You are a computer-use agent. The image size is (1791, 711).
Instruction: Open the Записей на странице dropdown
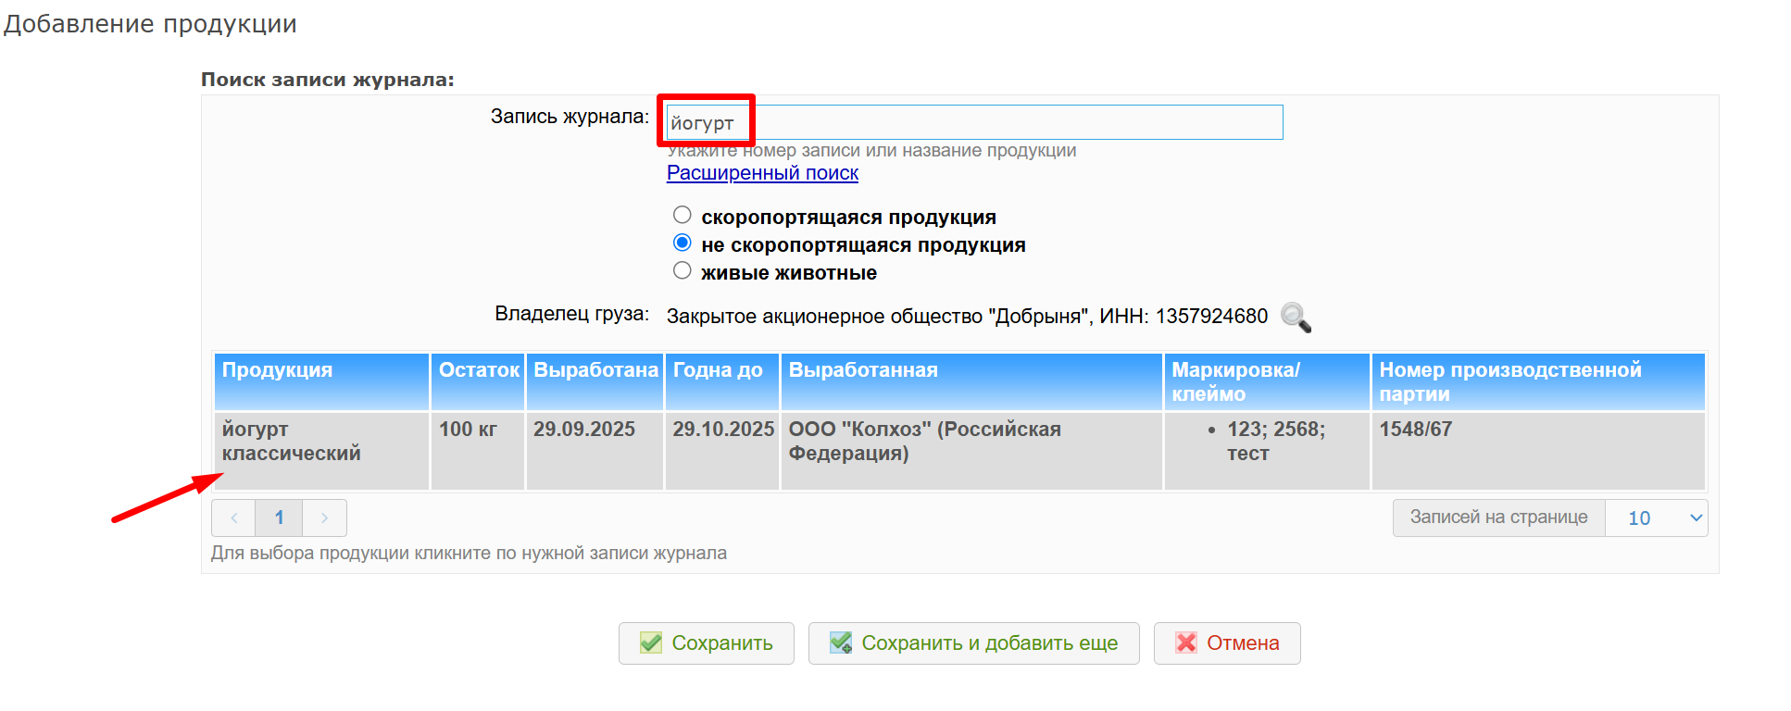1656,518
